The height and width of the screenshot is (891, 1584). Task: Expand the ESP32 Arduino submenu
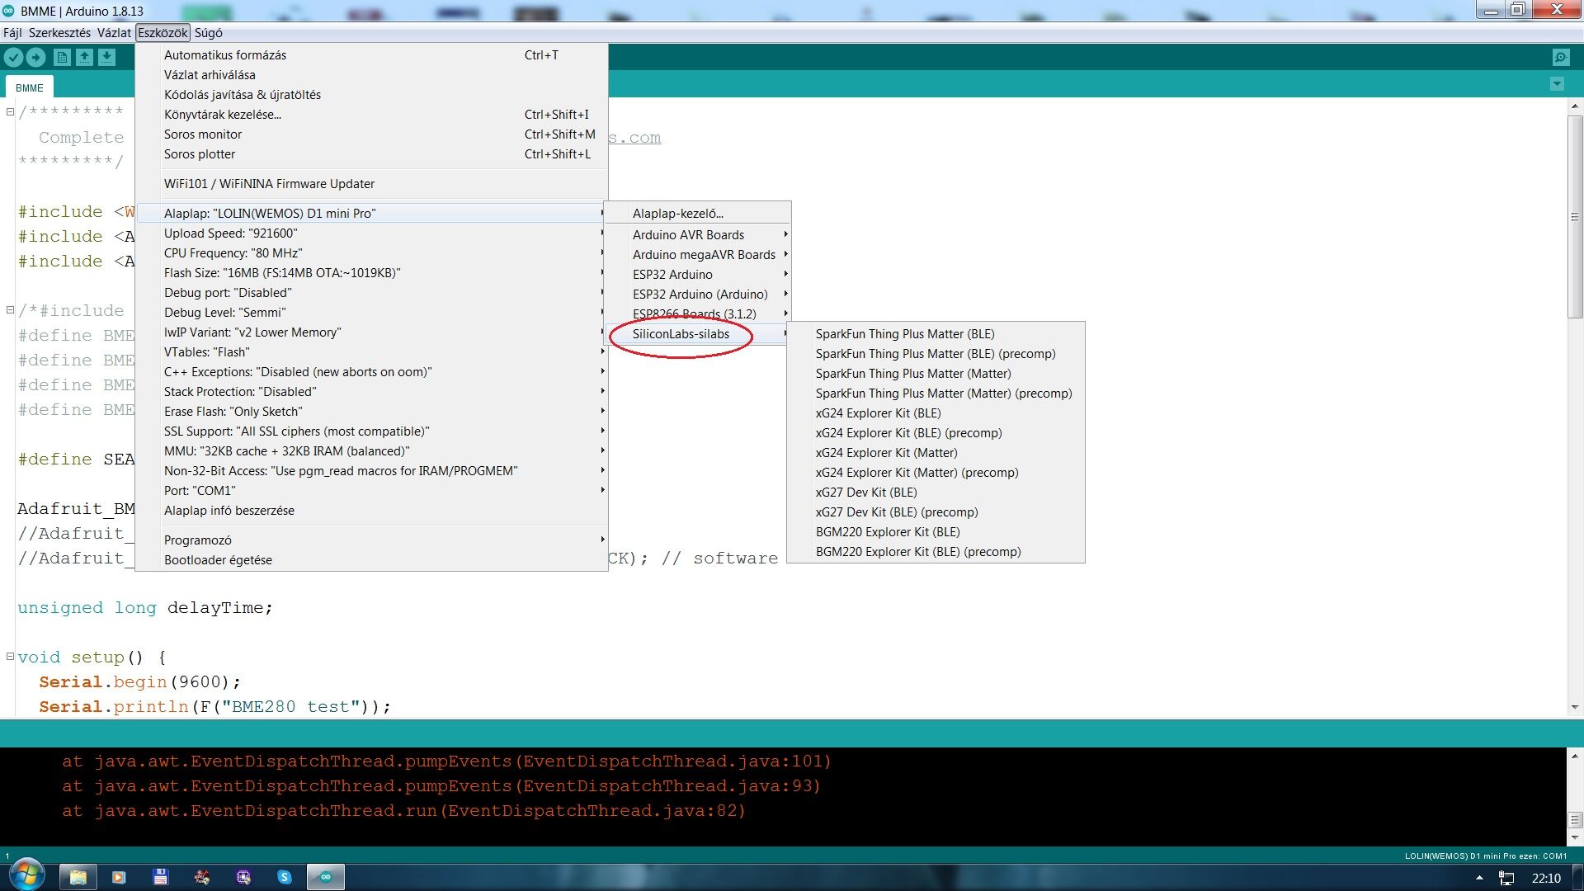click(x=698, y=274)
